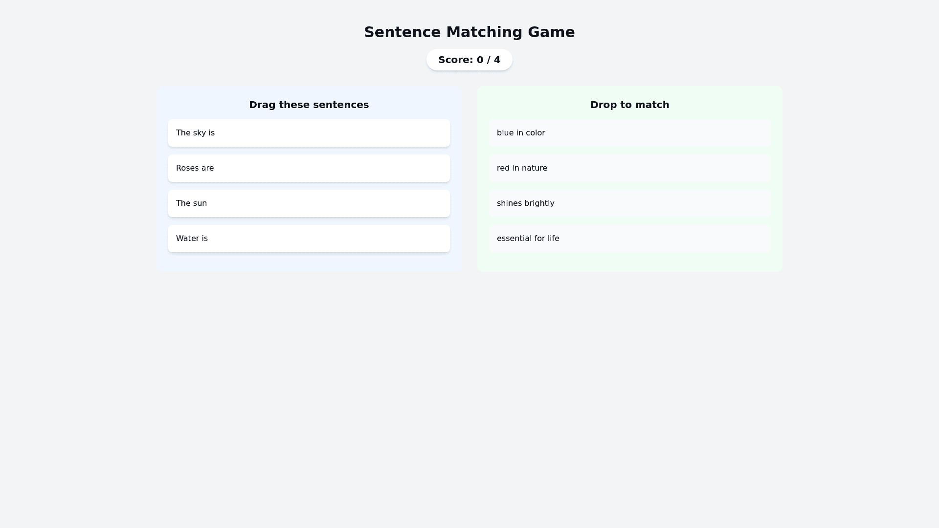
Task: Click the 'Drop to match' heading
Action: click(629, 105)
